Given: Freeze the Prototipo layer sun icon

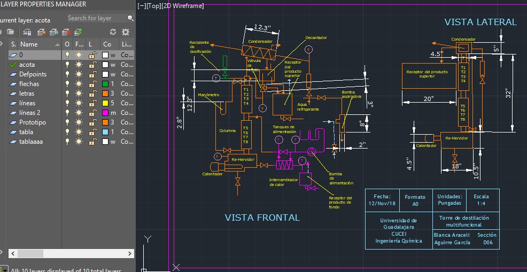Looking at the screenshot, I should click(x=79, y=122).
